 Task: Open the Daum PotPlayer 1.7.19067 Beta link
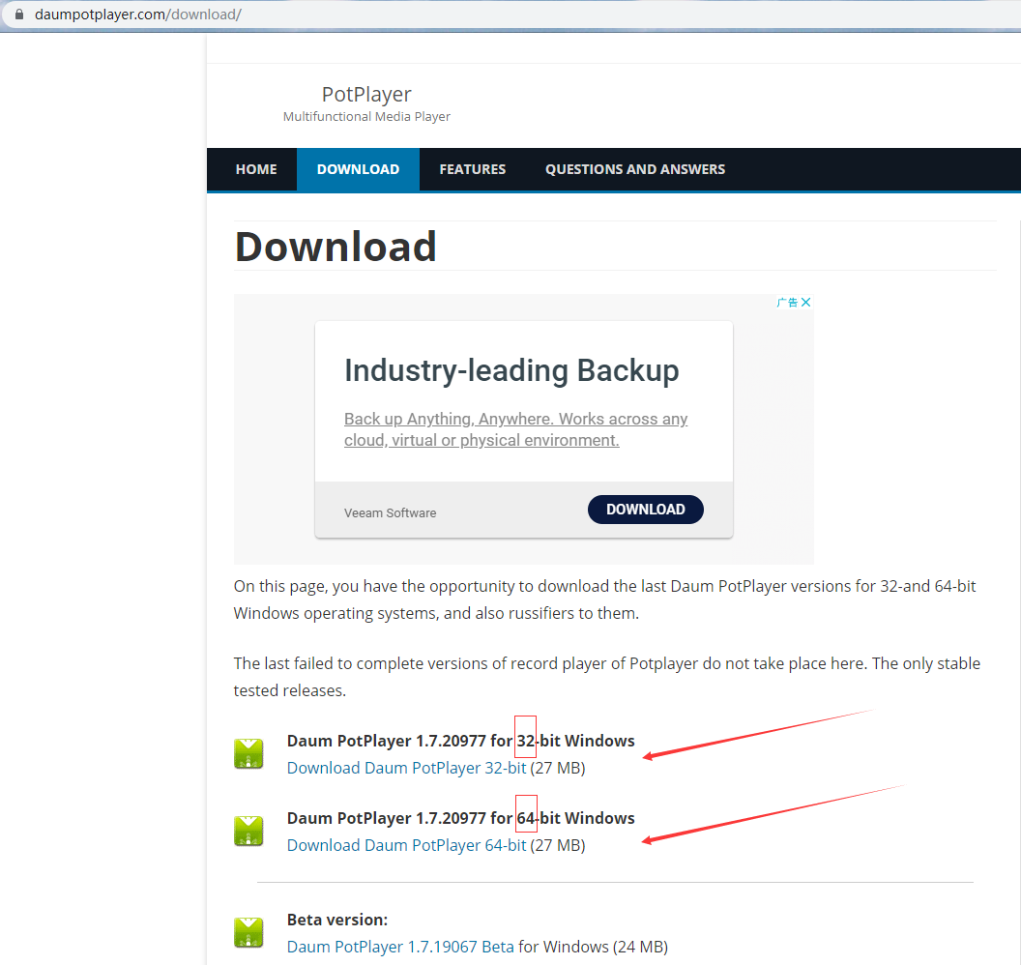[x=400, y=947]
